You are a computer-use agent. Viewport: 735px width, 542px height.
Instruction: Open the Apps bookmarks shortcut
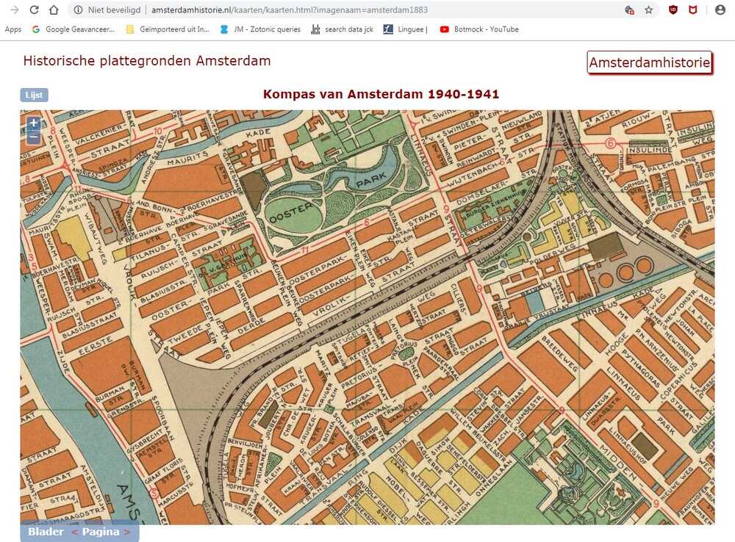coord(13,29)
